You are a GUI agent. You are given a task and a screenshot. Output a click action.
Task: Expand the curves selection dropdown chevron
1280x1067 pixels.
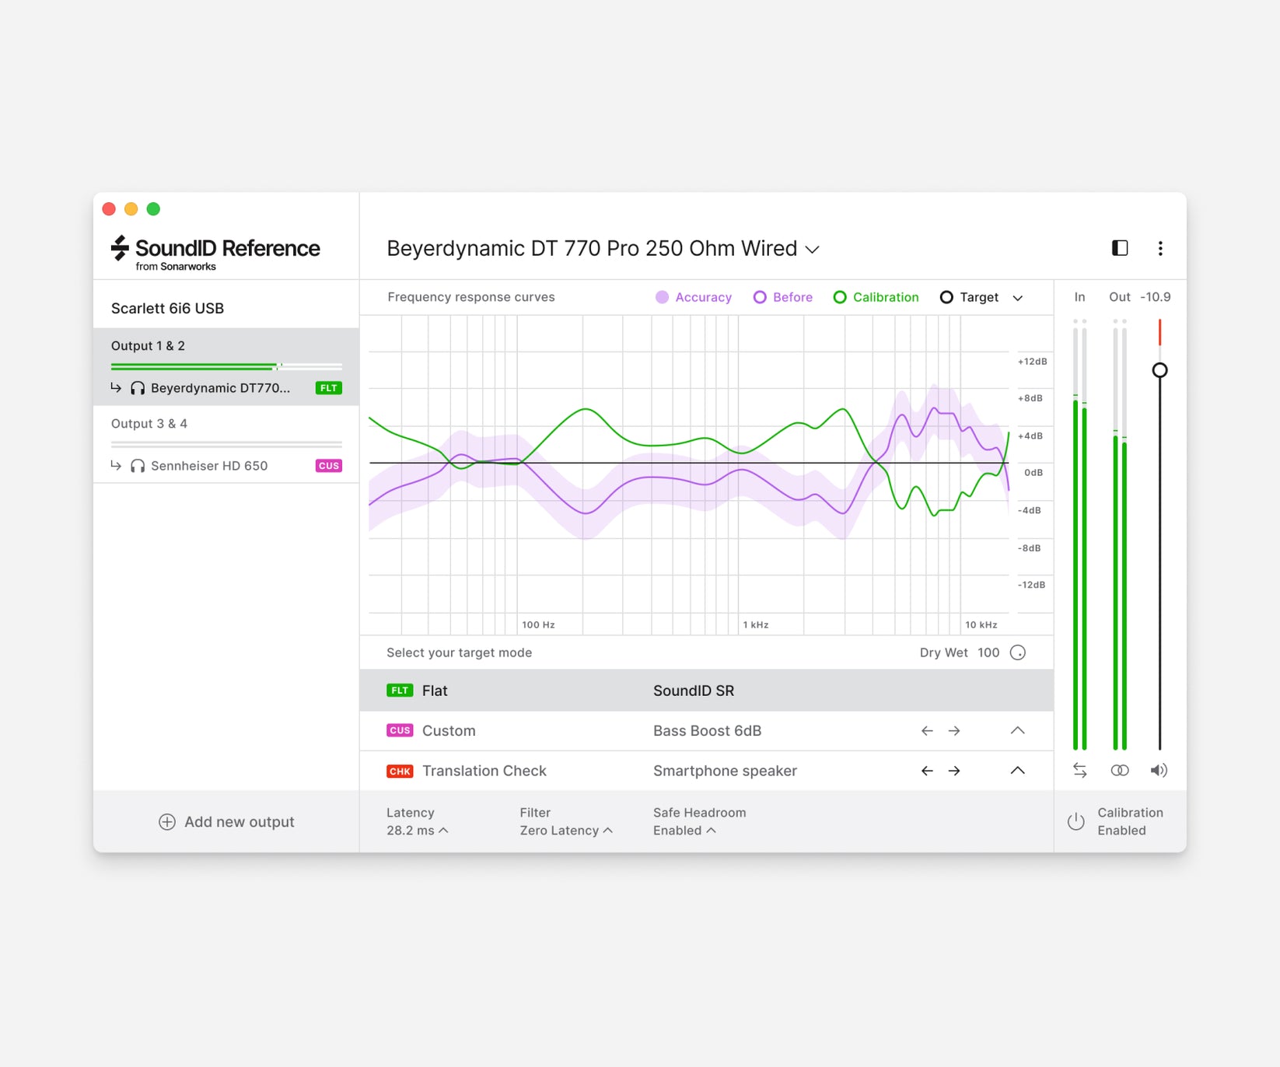[x=1019, y=297]
